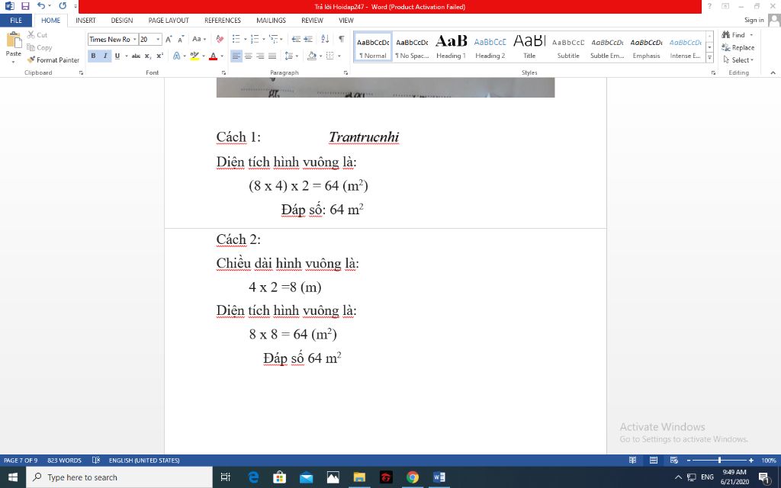Open the FILE tab

click(x=16, y=21)
